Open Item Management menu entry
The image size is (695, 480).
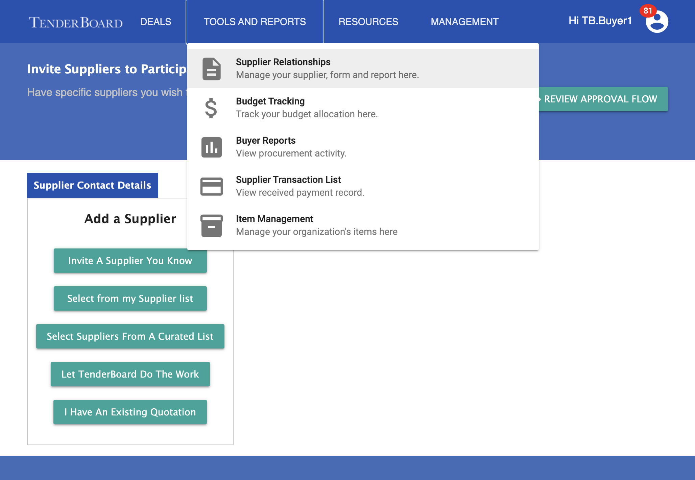pyautogui.click(x=363, y=225)
